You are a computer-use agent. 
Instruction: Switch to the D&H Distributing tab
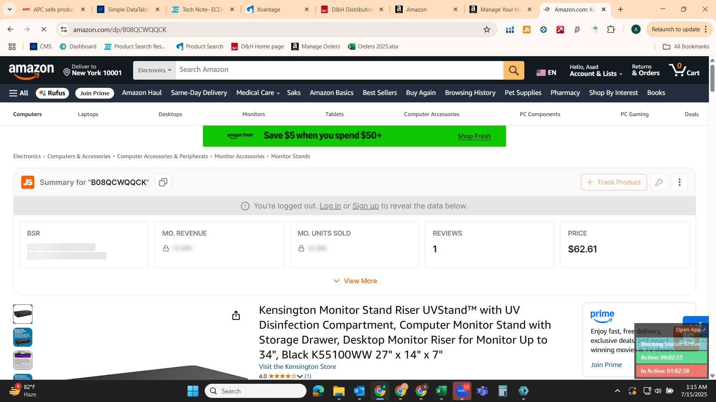coord(352,10)
